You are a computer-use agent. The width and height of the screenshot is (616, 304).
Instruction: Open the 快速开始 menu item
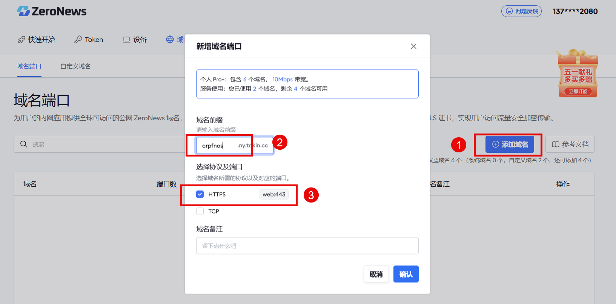pyautogui.click(x=37, y=40)
